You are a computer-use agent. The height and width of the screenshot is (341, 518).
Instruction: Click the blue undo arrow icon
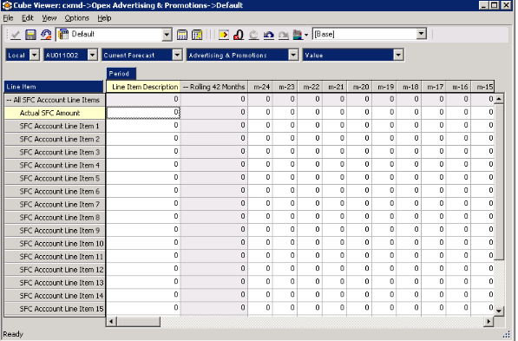point(269,35)
